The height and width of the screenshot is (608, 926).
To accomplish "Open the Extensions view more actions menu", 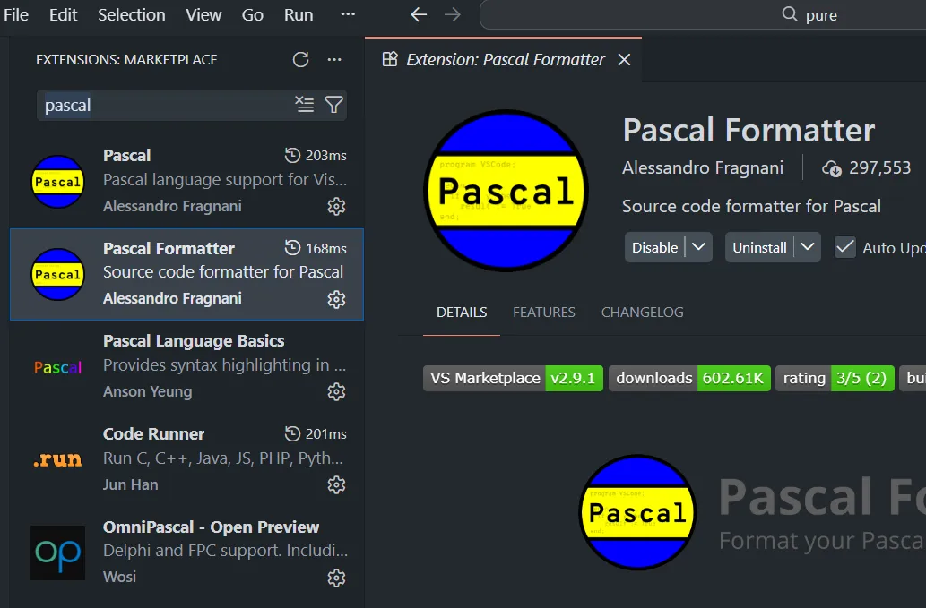I will pyautogui.click(x=334, y=60).
